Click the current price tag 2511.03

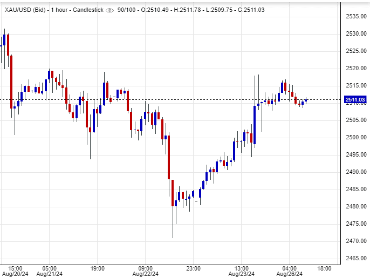(x=355, y=100)
